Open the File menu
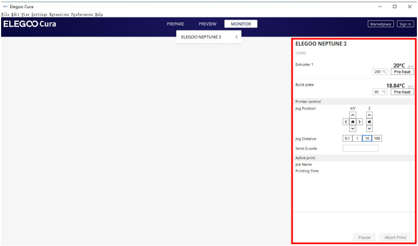This screenshot has width=418, height=246. click(x=5, y=14)
